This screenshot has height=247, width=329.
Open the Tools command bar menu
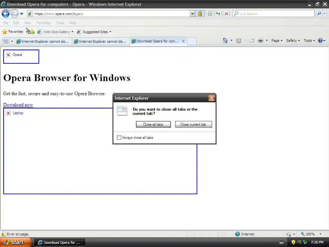309,41
